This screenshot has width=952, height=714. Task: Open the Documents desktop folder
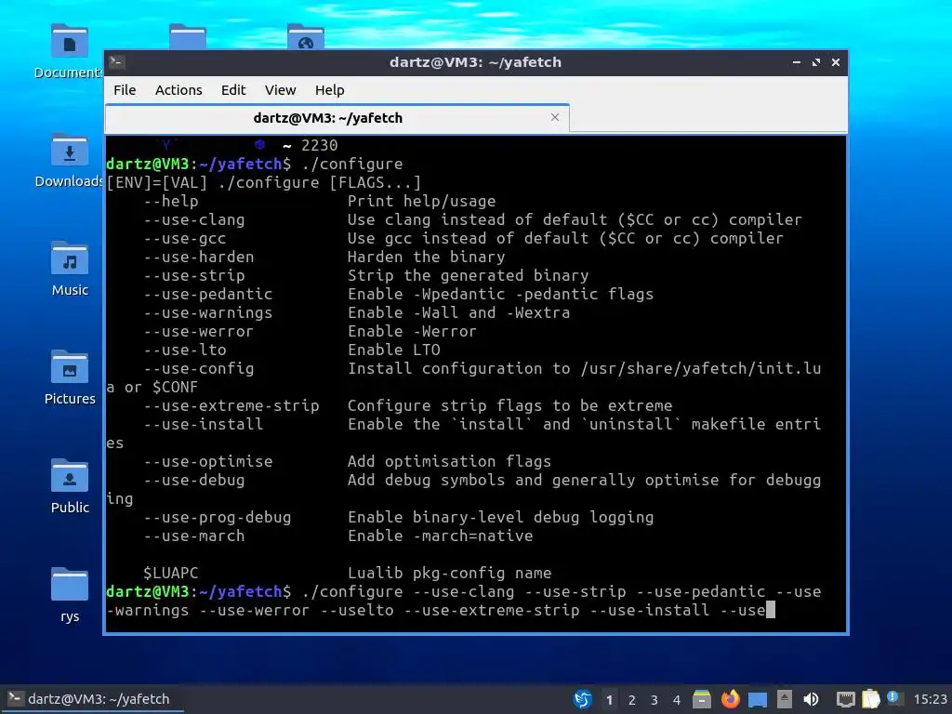[x=69, y=52]
